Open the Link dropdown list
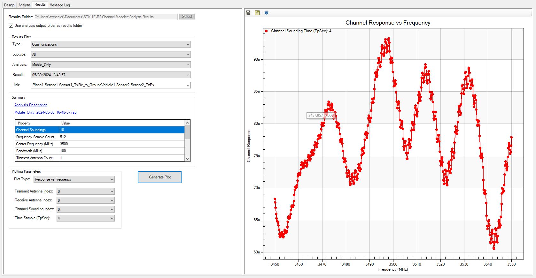 pyautogui.click(x=111, y=85)
